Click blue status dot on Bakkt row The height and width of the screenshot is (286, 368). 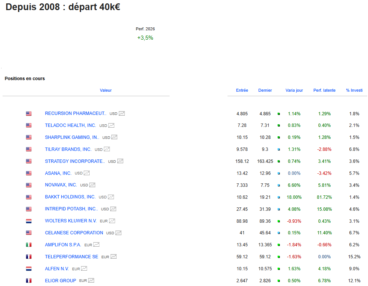click(x=279, y=197)
